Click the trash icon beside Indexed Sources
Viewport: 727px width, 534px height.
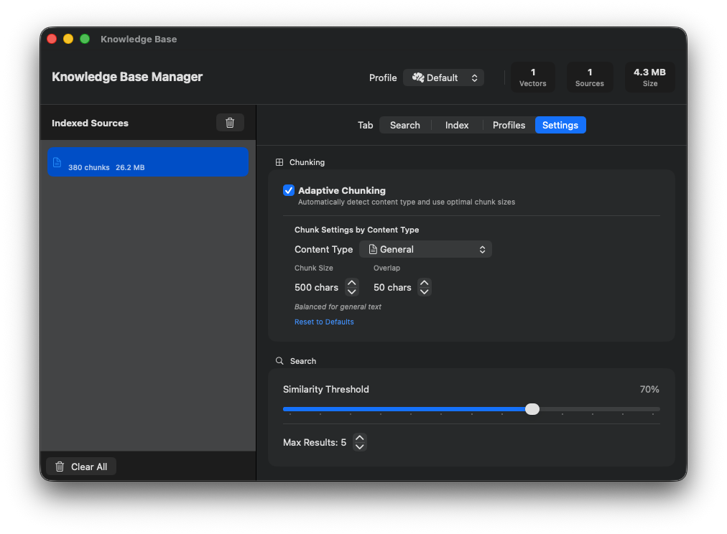point(230,123)
